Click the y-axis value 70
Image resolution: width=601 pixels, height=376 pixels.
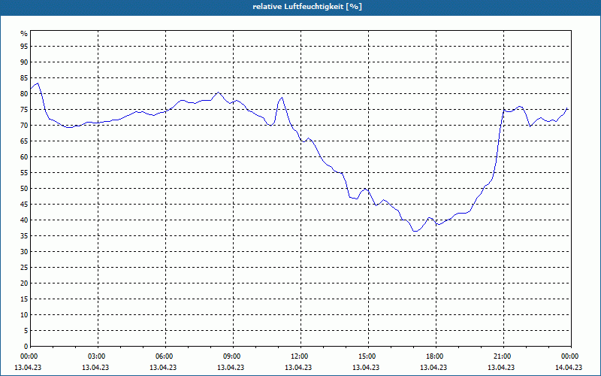click(24, 126)
